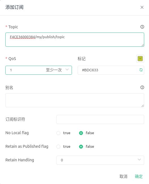Regenerate random color with refresh icon

141,70
